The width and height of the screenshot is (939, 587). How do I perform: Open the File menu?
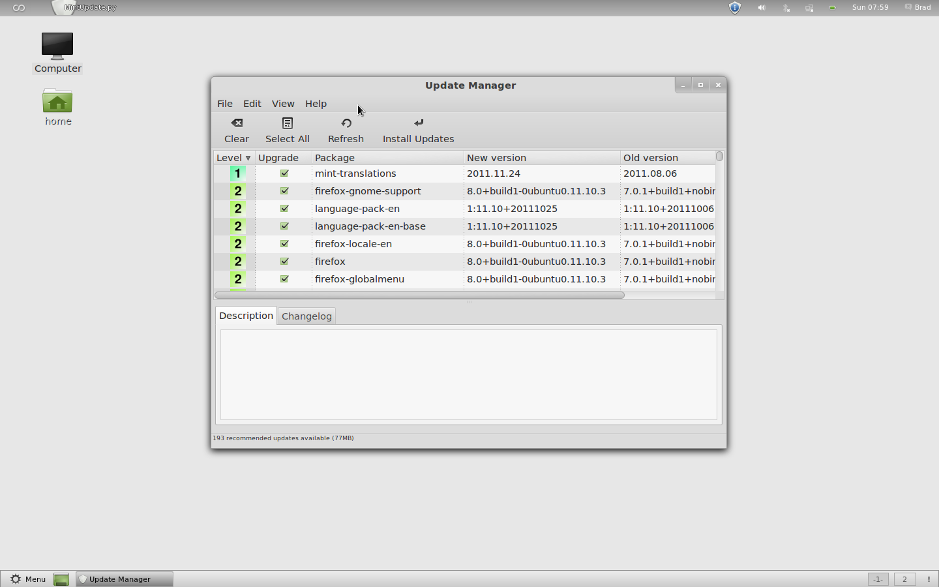[x=225, y=104]
